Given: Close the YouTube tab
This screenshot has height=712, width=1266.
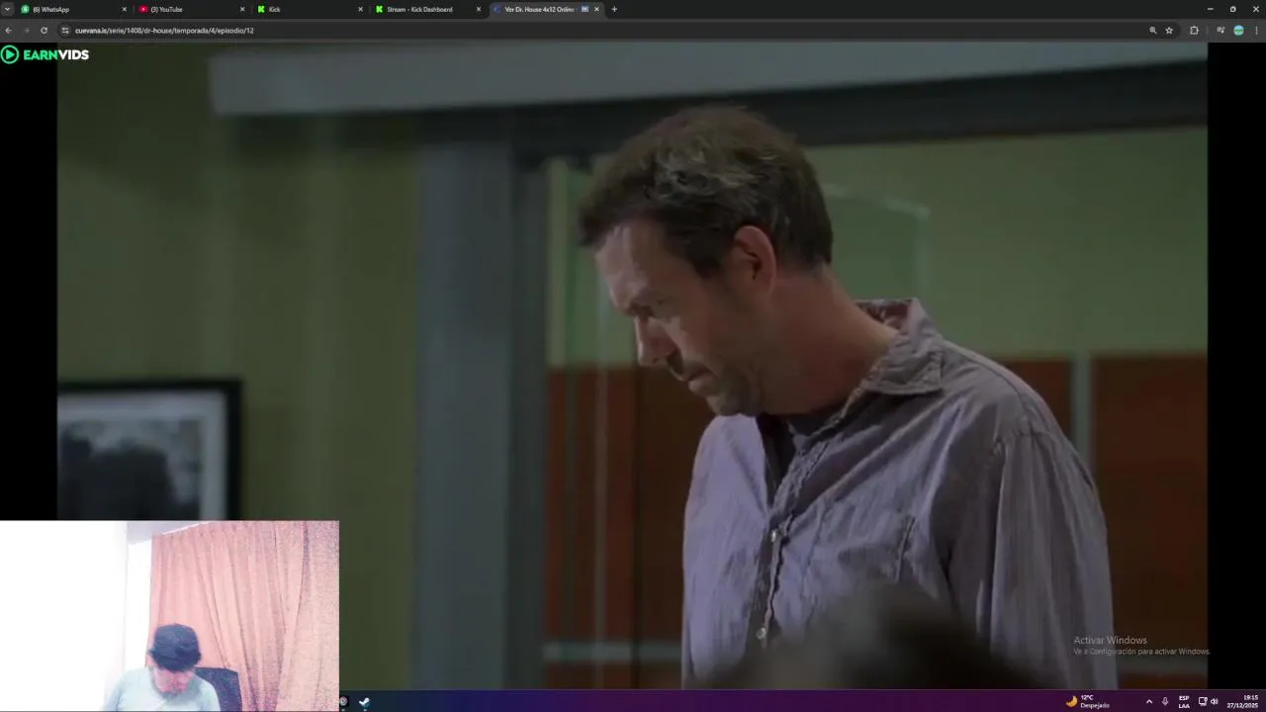Looking at the screenshot, I should pyautogui.click(x=242, y=9).
